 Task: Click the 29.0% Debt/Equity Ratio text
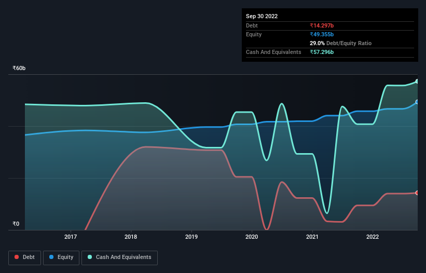[340, 43]
